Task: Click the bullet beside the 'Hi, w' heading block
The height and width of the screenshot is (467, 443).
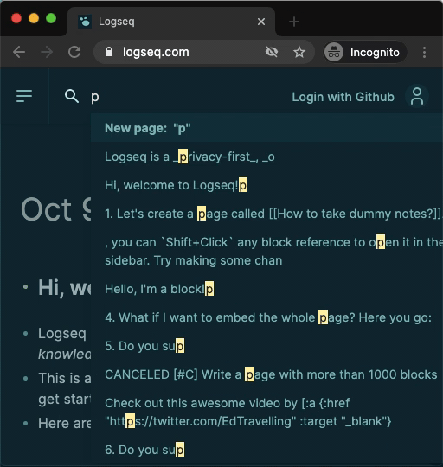Action: 26,287
